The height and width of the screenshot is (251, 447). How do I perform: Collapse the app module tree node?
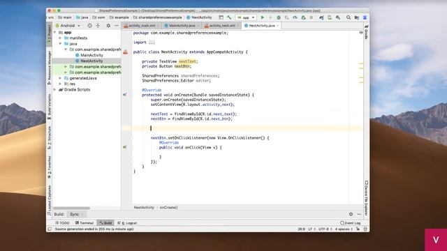[x=55, y=33]
